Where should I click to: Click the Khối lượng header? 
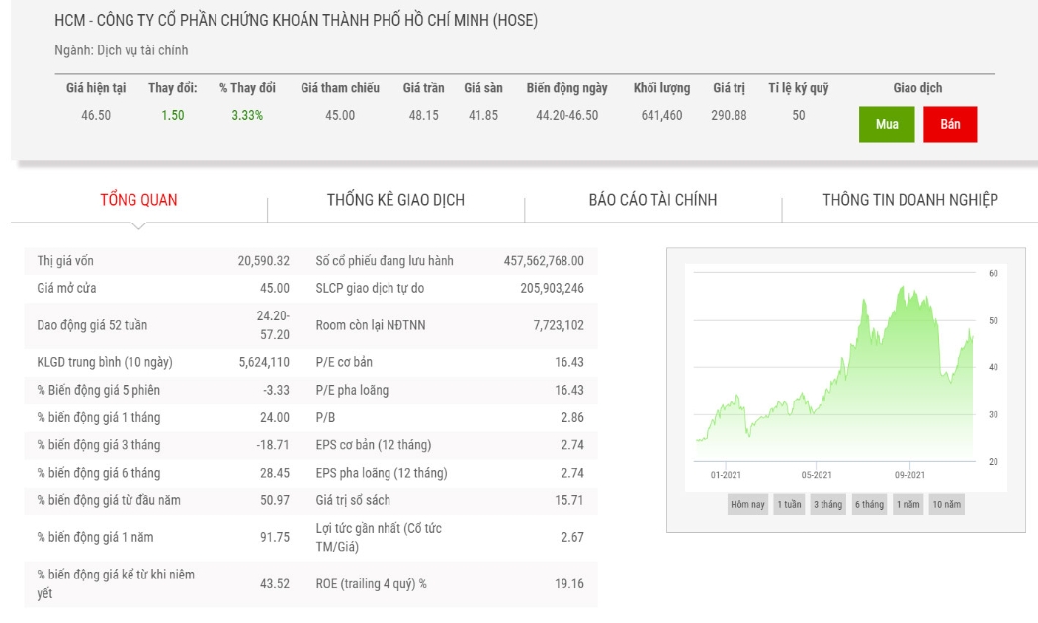point(661,88)
